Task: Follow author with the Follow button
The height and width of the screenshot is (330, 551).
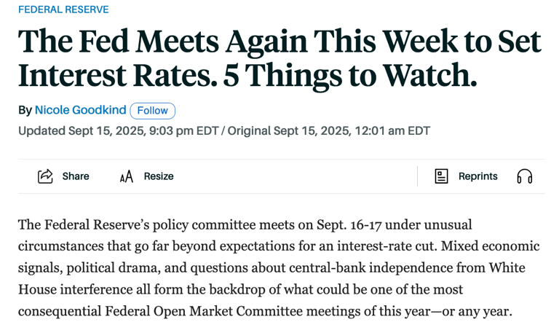Action: tap(152, 111)
